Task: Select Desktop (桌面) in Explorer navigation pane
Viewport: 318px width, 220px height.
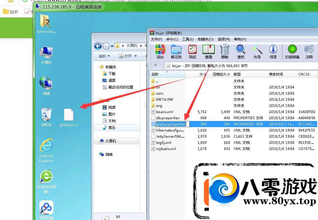Action: (109, 81)
